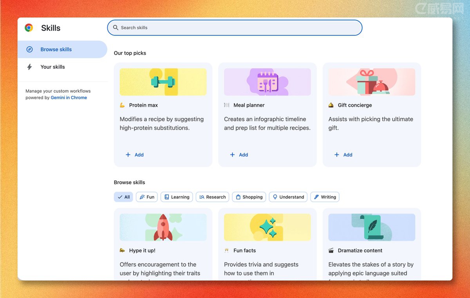
Task: Click the flexed arm emoji beside Protein max
Action: pos(122,105)
